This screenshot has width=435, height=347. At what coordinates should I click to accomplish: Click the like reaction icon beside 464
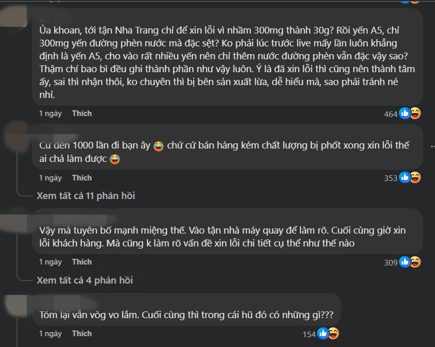[405, 113]
